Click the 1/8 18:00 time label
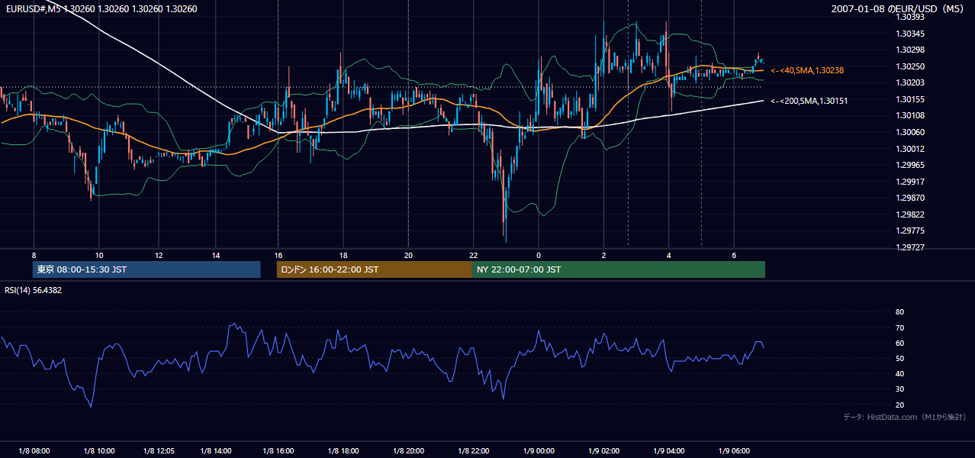The height and width of the screenshot is (458, 975). (344, 450)
